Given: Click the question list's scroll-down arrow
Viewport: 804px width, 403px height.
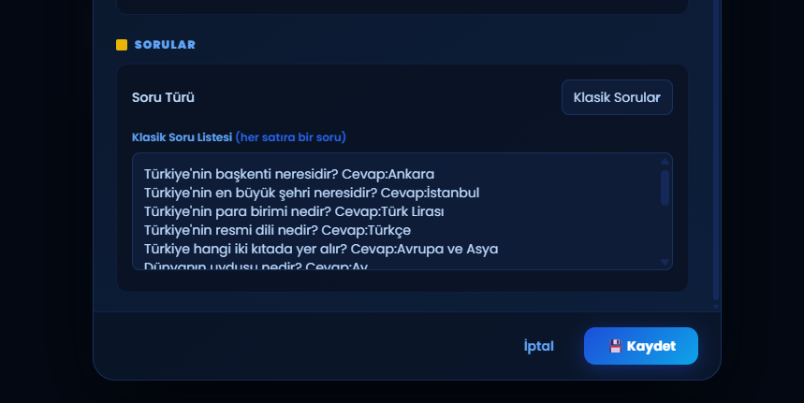Looking at the screenshot, I should 665,263.
